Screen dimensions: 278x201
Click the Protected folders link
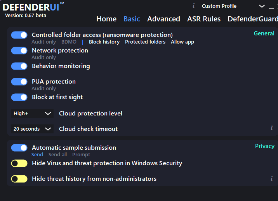click(x=145, y=42)
